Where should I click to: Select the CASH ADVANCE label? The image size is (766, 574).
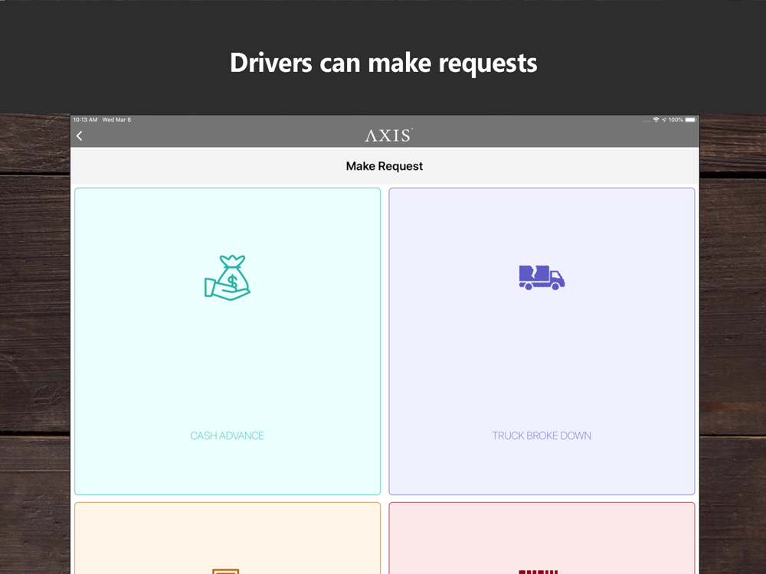(x=228, y=435)
